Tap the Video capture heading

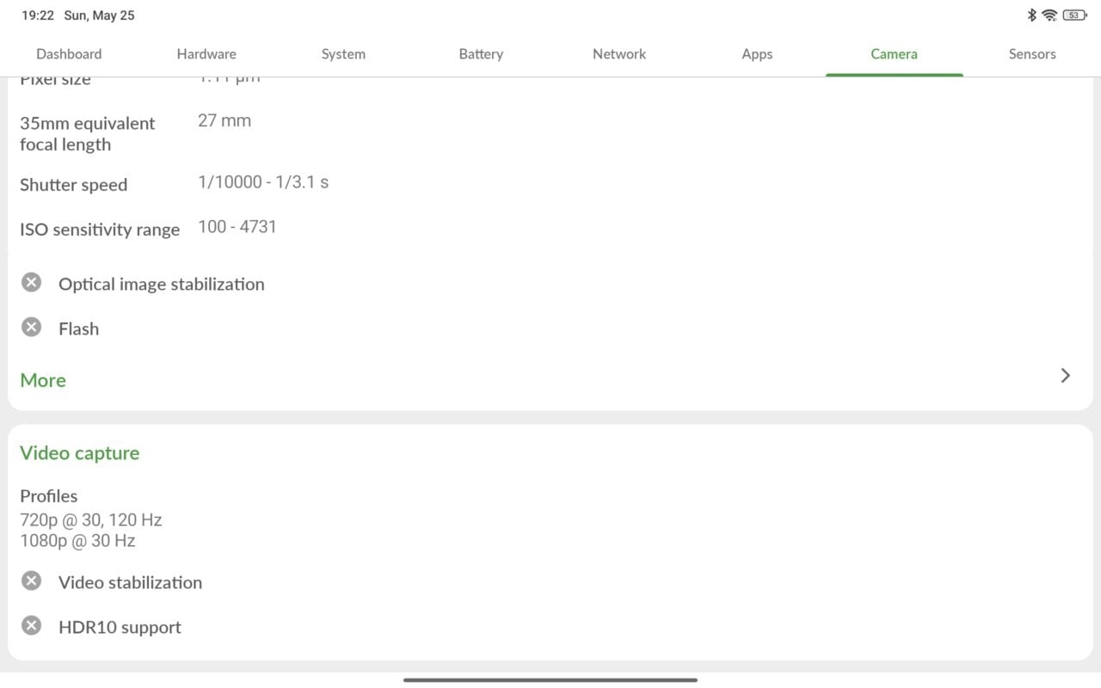coord(79,453)
